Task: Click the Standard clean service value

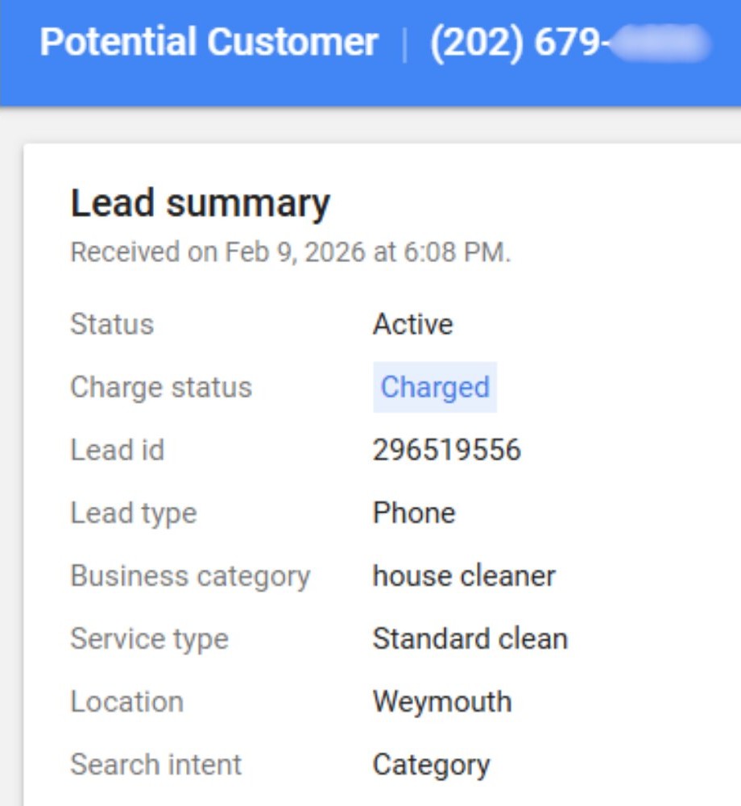Action: tap(470, 639)
